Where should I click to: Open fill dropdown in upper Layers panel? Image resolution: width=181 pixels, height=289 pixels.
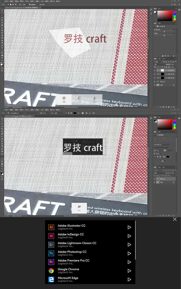click(175, 67)
